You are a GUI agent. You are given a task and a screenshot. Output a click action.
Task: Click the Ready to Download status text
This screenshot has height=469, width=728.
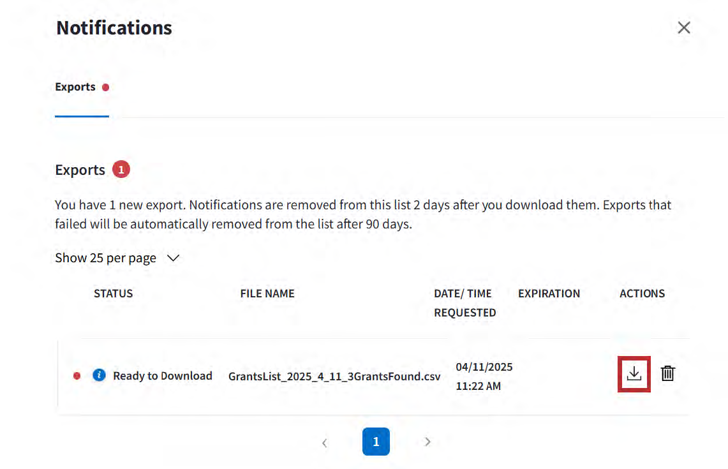pyautogui.click(x=163, y=376)
